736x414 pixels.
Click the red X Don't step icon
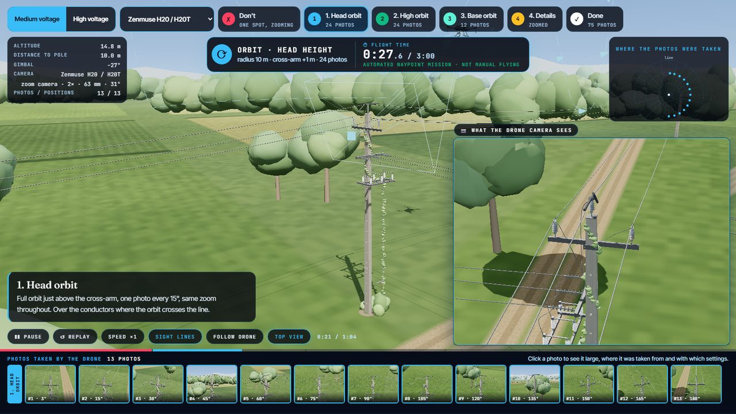click(x=228, y=19)
